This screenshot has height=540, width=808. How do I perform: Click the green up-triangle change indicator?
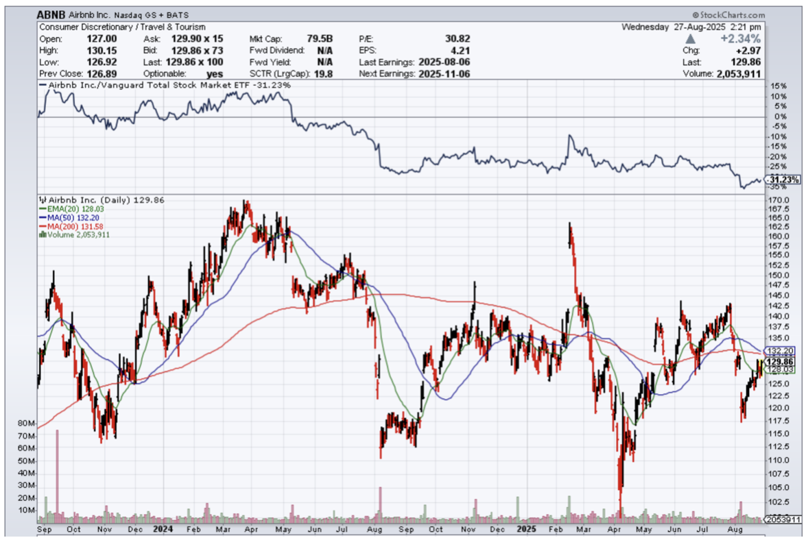[x=691, y=39]
